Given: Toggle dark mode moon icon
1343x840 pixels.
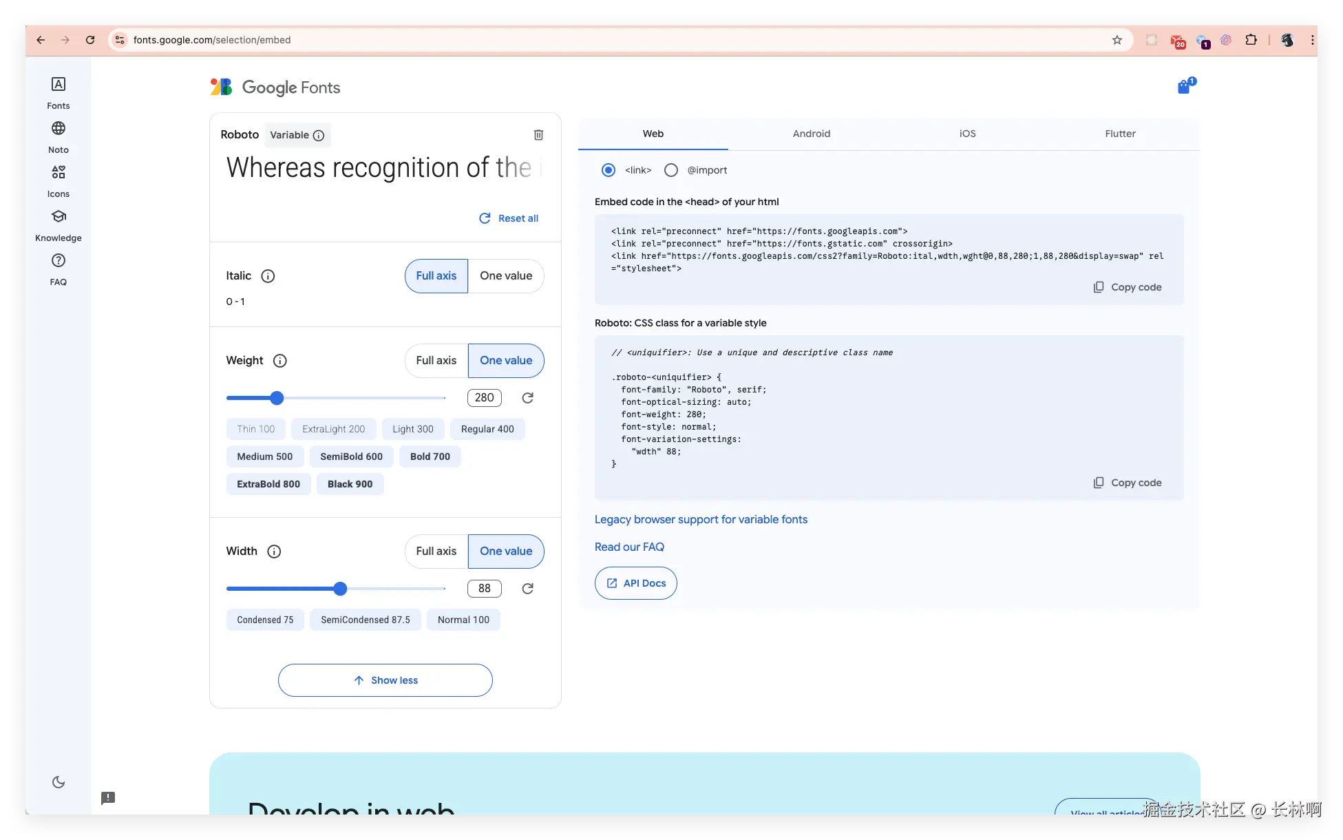Looking at the screenshot, I should tap(59, 782).
